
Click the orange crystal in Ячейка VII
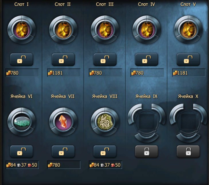(63, 122)
